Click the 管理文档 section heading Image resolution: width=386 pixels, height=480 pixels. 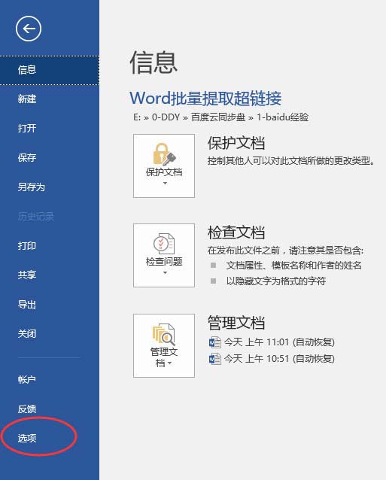(x=236, y=323)
